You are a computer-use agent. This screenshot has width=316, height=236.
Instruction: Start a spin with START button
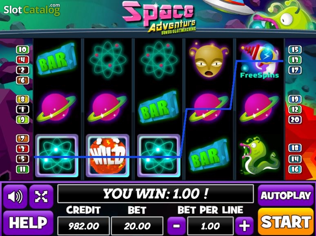(286, 222)
